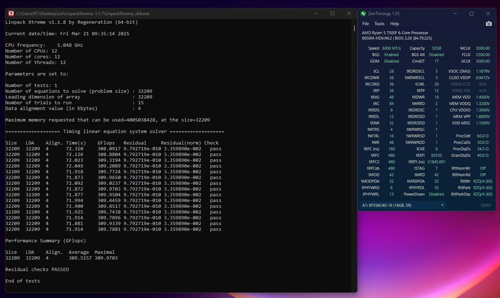Click the DDR5 label in ZenTimings

(x=486, y=205)
